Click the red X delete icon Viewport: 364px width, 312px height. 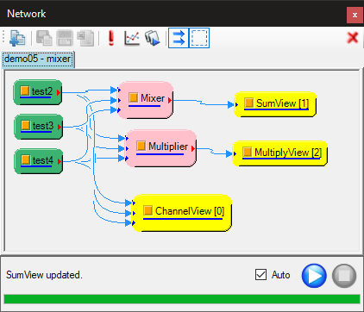(x=353, y=38)
